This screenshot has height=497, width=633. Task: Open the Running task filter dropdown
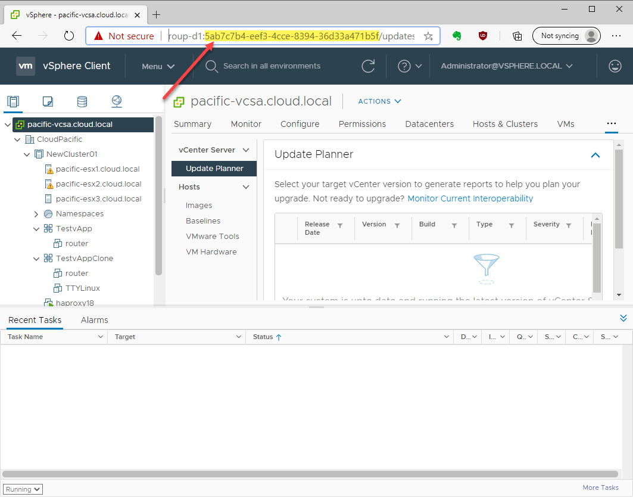[23, 489]
